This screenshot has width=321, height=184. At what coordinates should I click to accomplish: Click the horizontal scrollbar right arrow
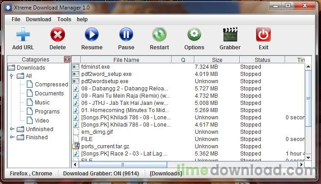coord(301,165)
